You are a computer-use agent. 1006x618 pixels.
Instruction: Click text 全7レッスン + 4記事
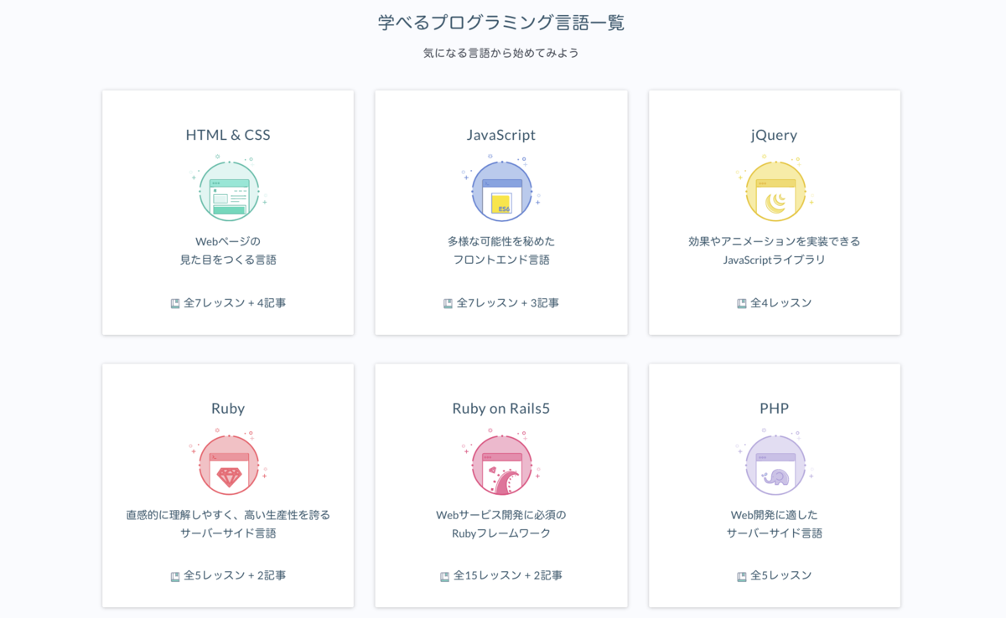(235, 303)
